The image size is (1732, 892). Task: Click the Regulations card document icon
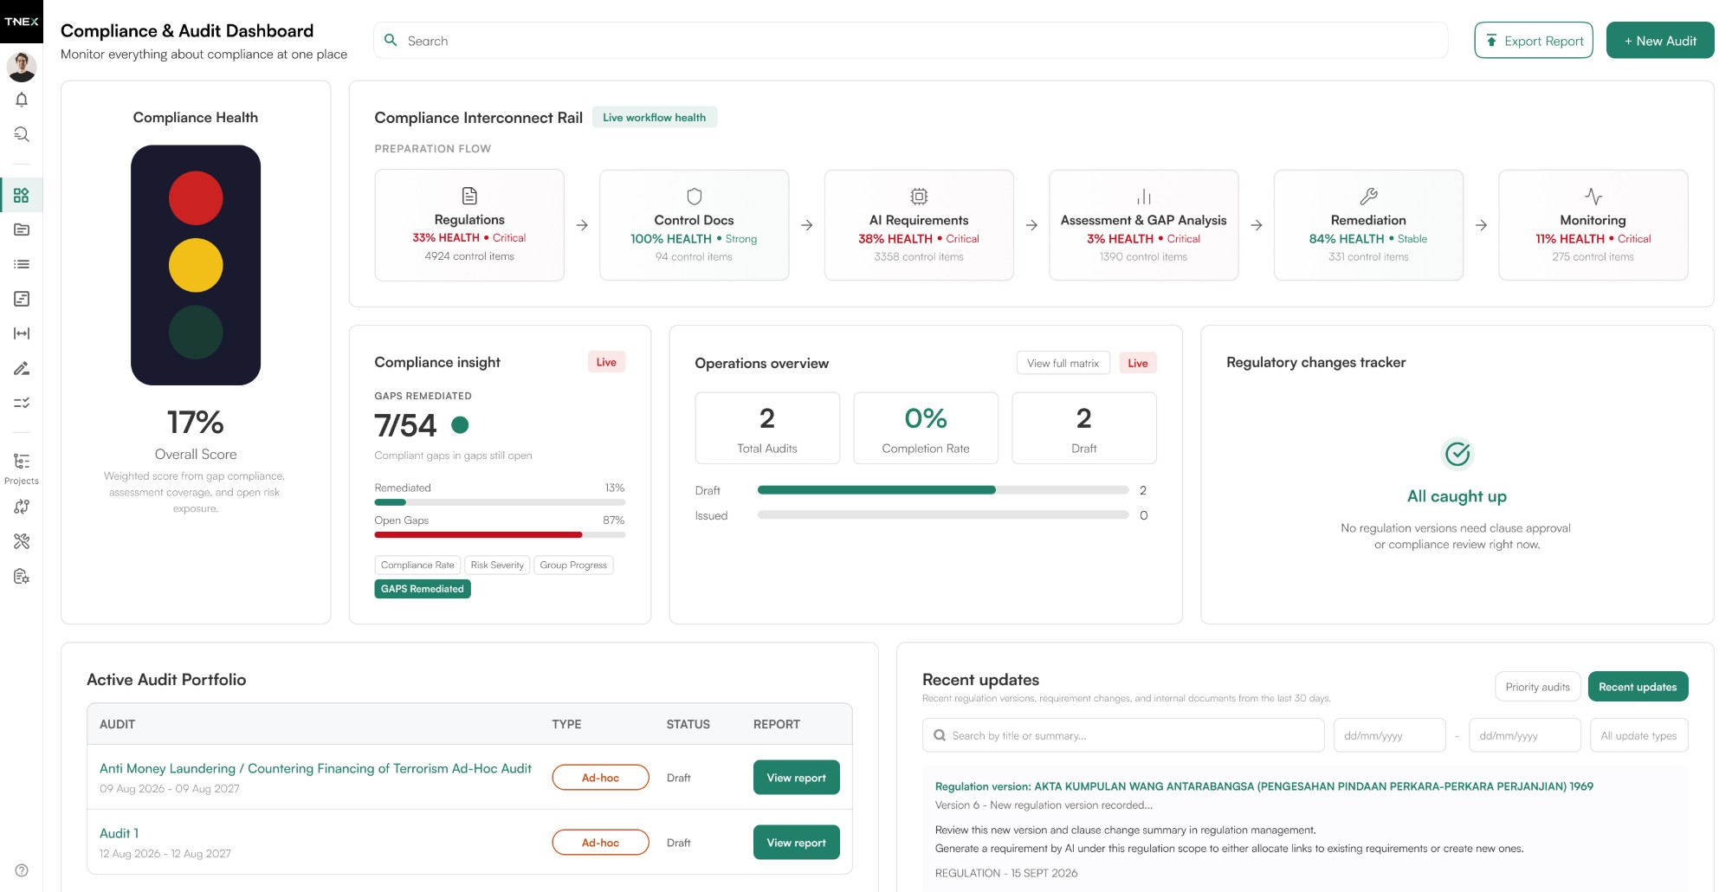(469, 196)
